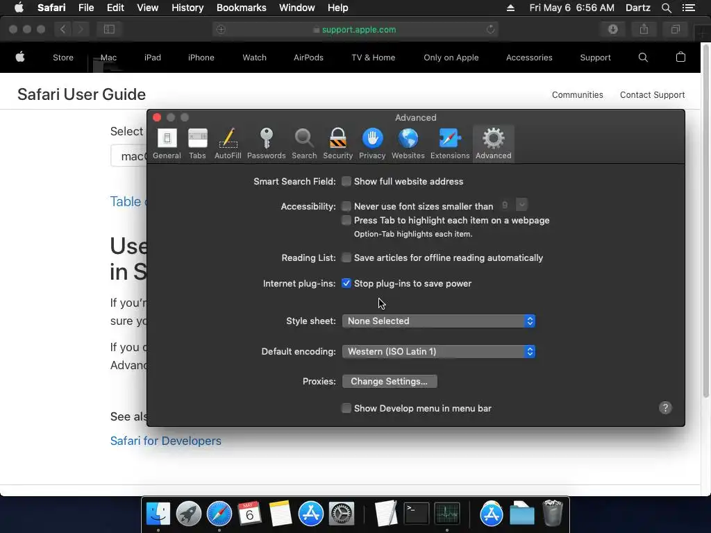
Task: Open the Passwords preferences pane
Action: pyautogui.click(x=266, y=144)
